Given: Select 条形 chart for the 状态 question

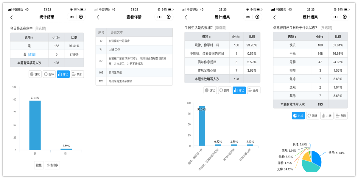Looking at the screenshot, I should click(x=341, y=116).
